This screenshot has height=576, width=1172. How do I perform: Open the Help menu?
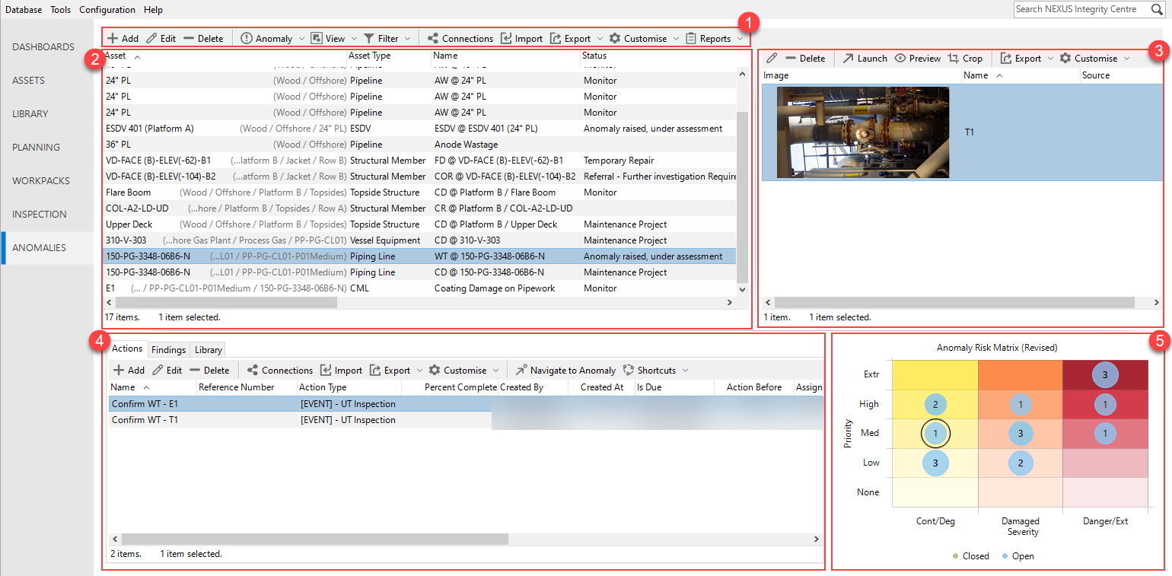point(153,10)
